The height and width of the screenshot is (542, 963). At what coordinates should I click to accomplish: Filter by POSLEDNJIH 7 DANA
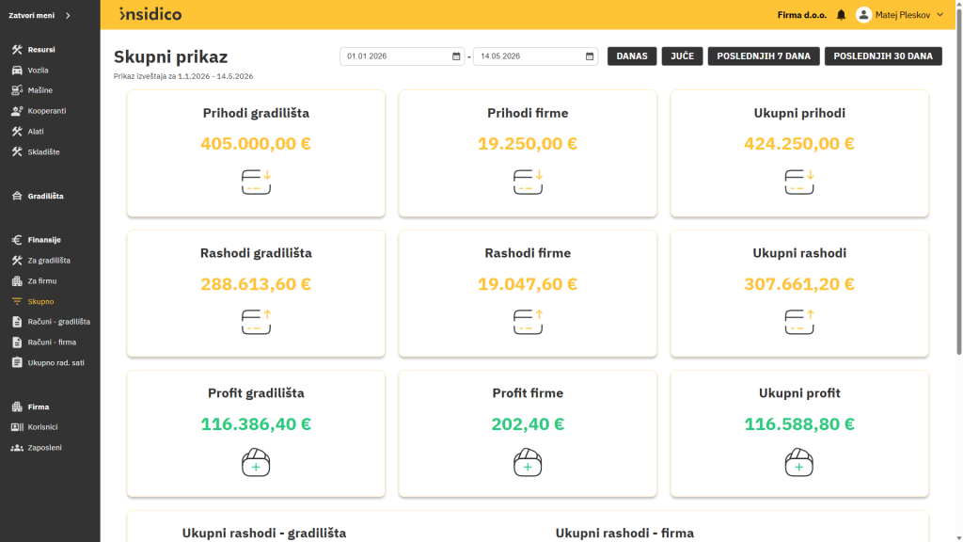click(764, 56)
